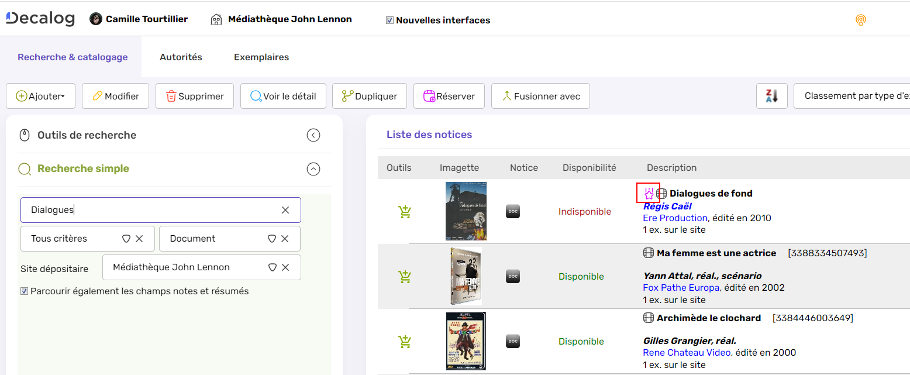Image resolution: width=910 pixels, height=375 pixels.
Task: Open the Exemplaires tab
Action: [261, 57]
